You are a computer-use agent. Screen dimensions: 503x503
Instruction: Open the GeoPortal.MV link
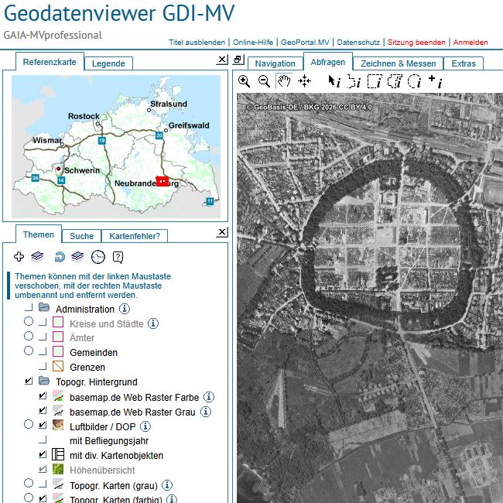305,43
